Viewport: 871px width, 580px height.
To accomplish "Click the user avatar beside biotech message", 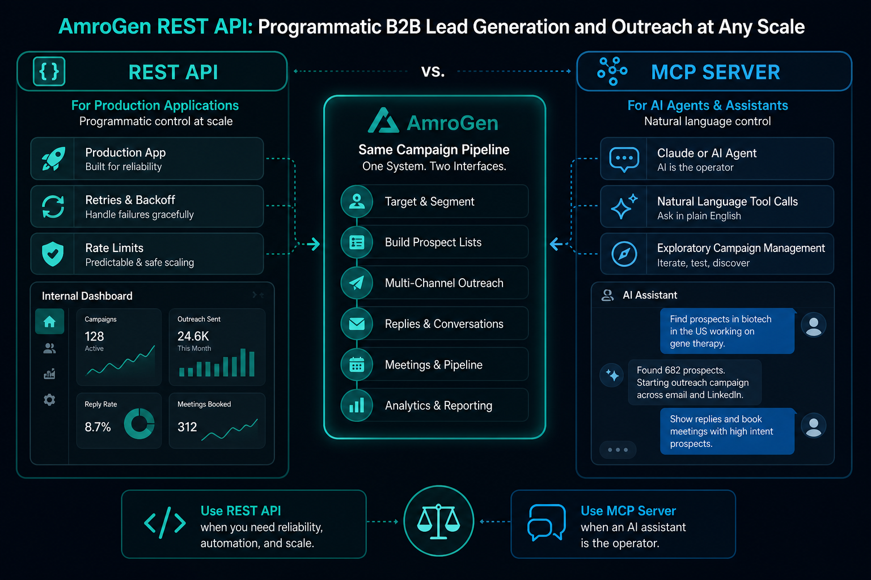I will click(814, 325).
